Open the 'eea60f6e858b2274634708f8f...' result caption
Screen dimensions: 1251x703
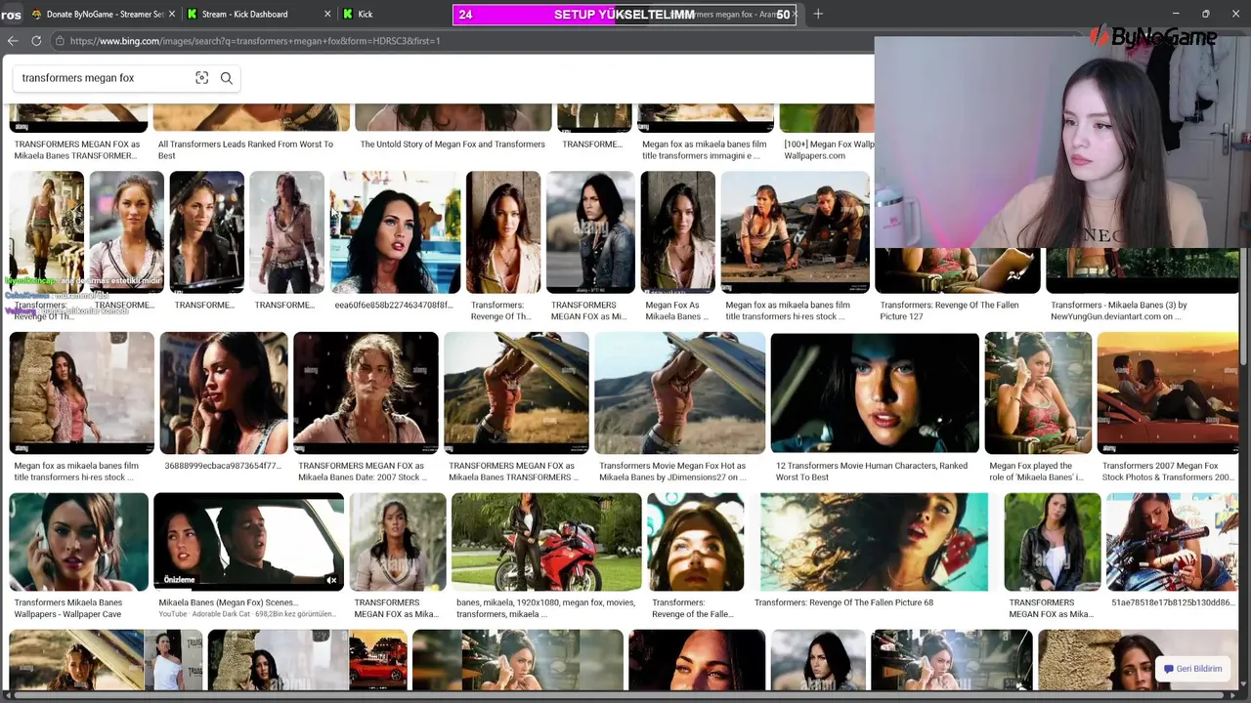tap(394, 305)
